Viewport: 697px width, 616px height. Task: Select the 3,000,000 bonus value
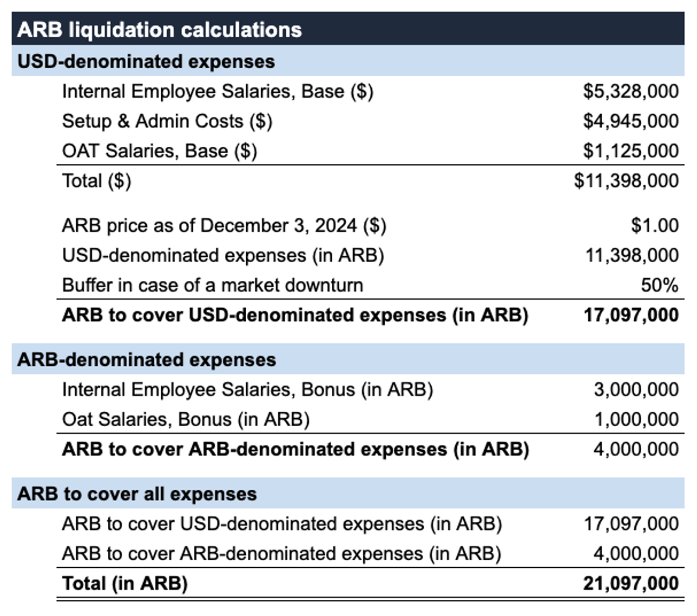tap(636, 389)
